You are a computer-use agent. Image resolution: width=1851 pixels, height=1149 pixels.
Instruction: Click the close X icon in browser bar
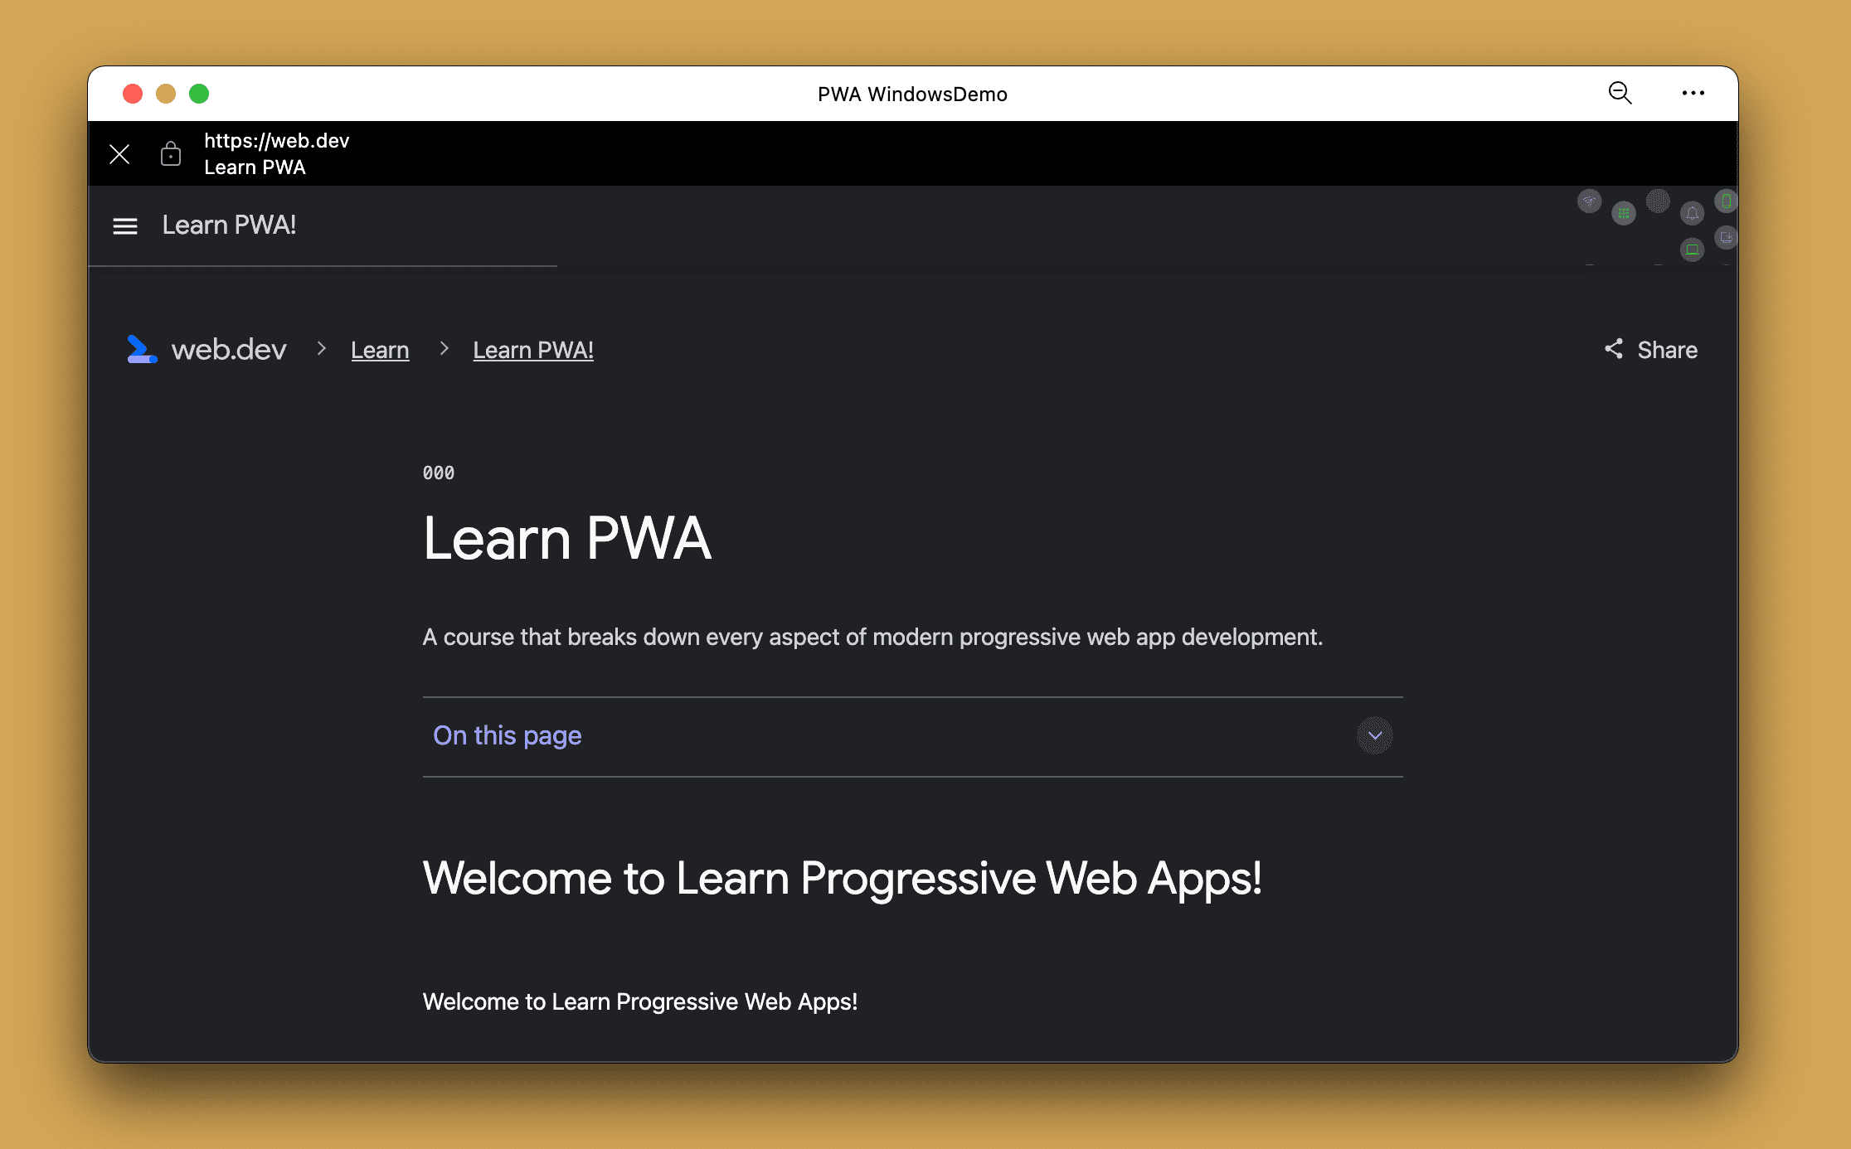[116, 153]
